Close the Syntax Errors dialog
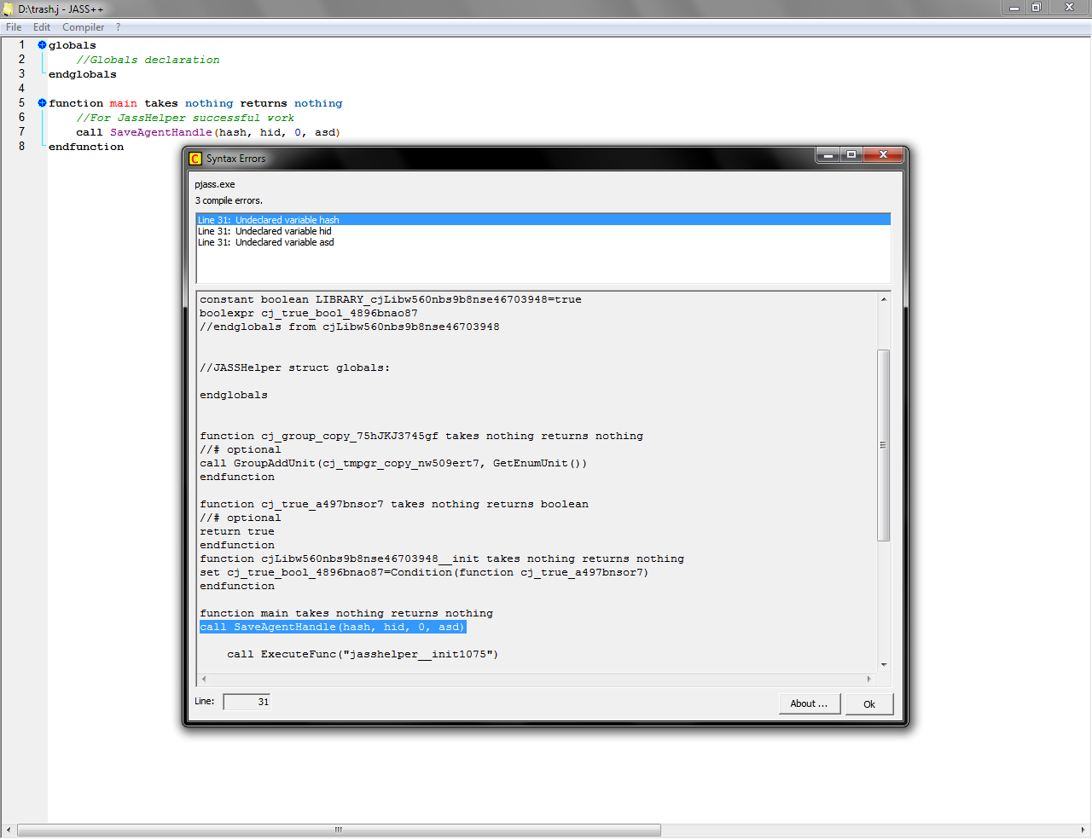 [x=883, y=154]
